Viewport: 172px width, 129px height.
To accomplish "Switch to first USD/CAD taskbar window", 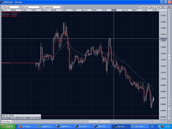I will pos(102,127).
